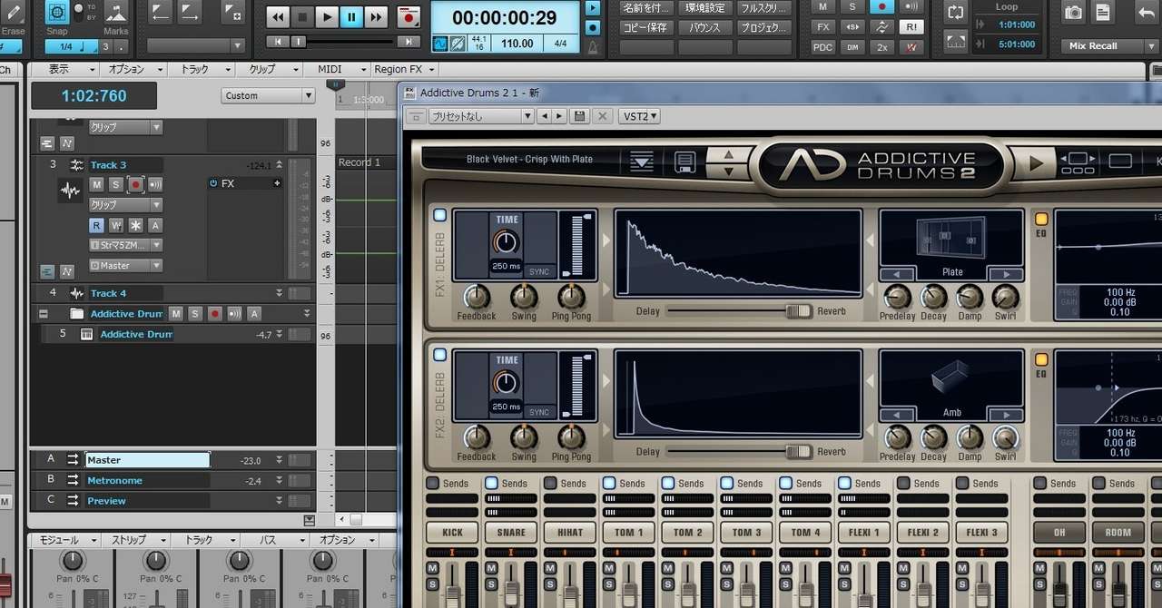1162x608 pixels.
Task: Open Track 3 クリップ edit filter dropdown
Action: point(125,205)
